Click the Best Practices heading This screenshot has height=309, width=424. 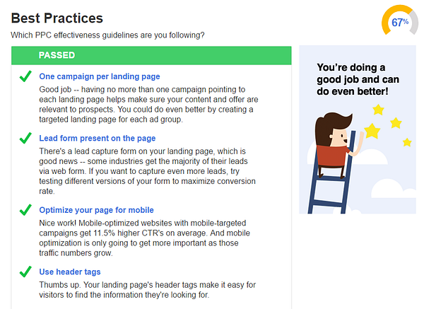pos(57,18)
